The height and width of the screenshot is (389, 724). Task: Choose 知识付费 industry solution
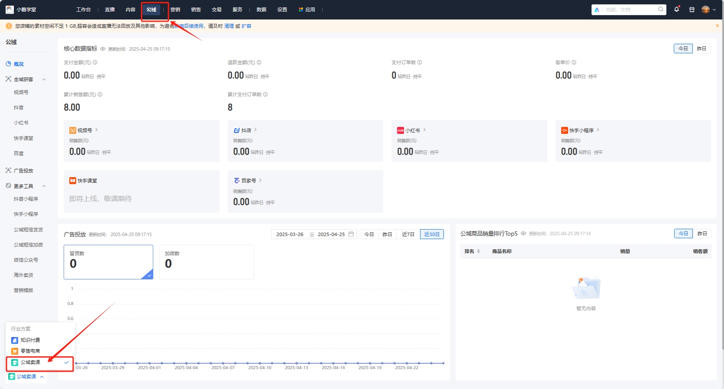pyautogui.click(x=30, y=340)
